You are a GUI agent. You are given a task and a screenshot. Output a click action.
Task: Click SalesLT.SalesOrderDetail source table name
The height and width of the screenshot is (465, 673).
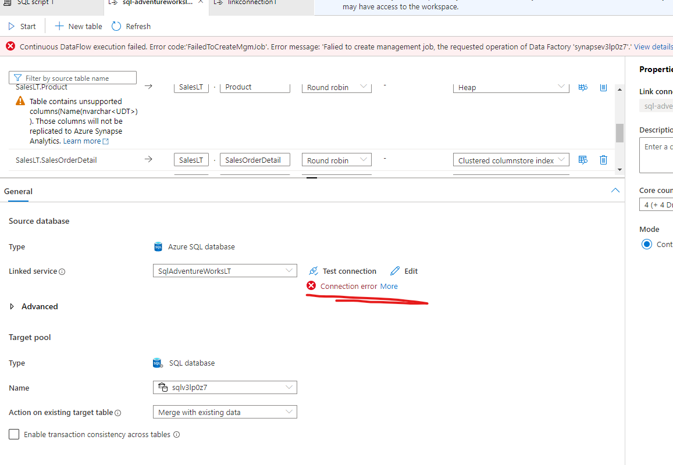point(56,160)
